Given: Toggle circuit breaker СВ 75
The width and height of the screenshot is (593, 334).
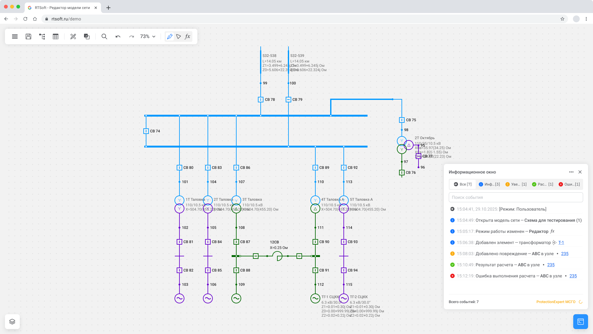Looking at the screenshot, I should (x=402, y=120).
